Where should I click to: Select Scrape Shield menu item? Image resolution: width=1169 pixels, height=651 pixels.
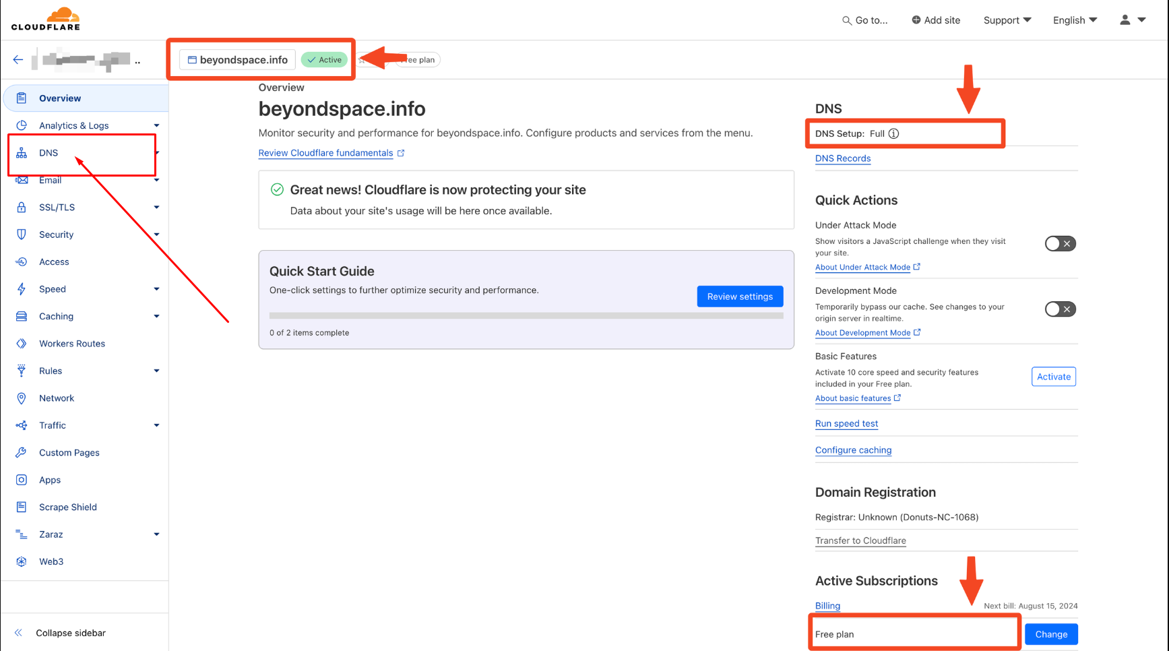[x=68, y=507]
